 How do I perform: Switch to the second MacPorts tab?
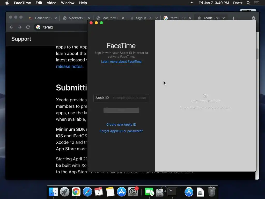click(x=110, y=18)
